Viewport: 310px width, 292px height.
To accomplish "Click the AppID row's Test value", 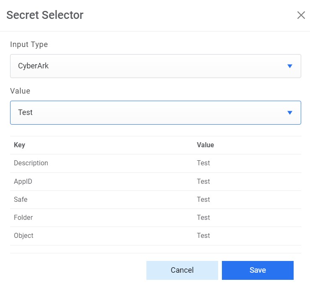I will click(x=203, y=182).
